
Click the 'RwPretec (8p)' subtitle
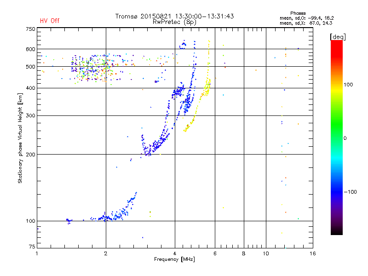(x=174, y=22)
